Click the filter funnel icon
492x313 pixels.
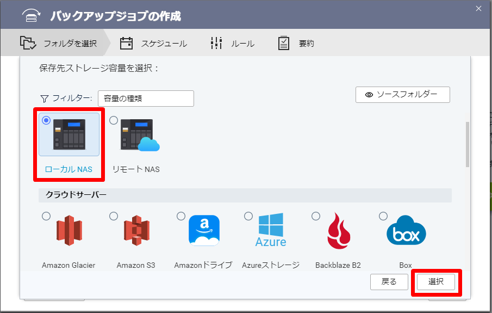point(44,99)
